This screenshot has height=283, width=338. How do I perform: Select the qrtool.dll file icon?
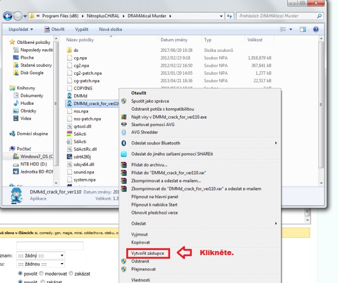pyautogui.click(x=69, y=126)
